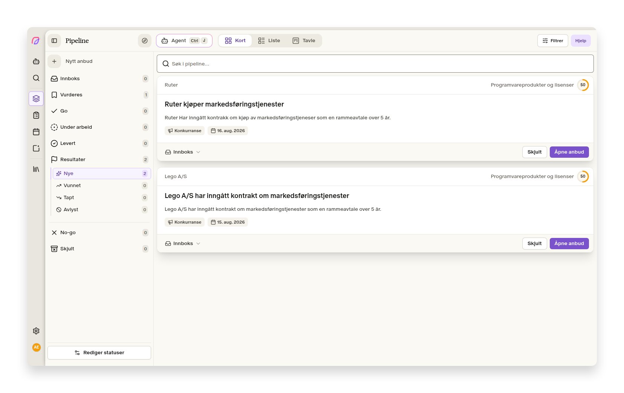Screen dimensions: 624x393
Task: Click the Nytt anbud label
Action: pos(79,61)
